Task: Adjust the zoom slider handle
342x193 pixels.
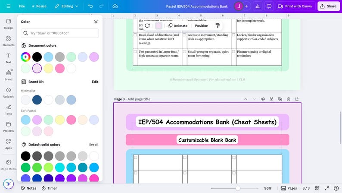Action: (238, 188)
